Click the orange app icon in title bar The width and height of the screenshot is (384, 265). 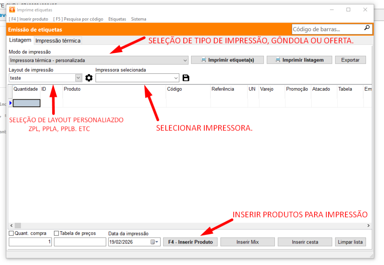click(12, 10)
